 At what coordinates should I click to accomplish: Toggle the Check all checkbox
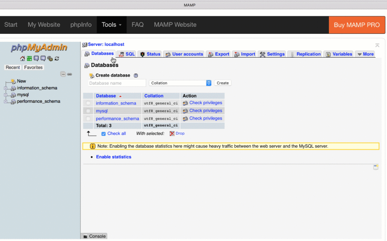click(104, 134)
